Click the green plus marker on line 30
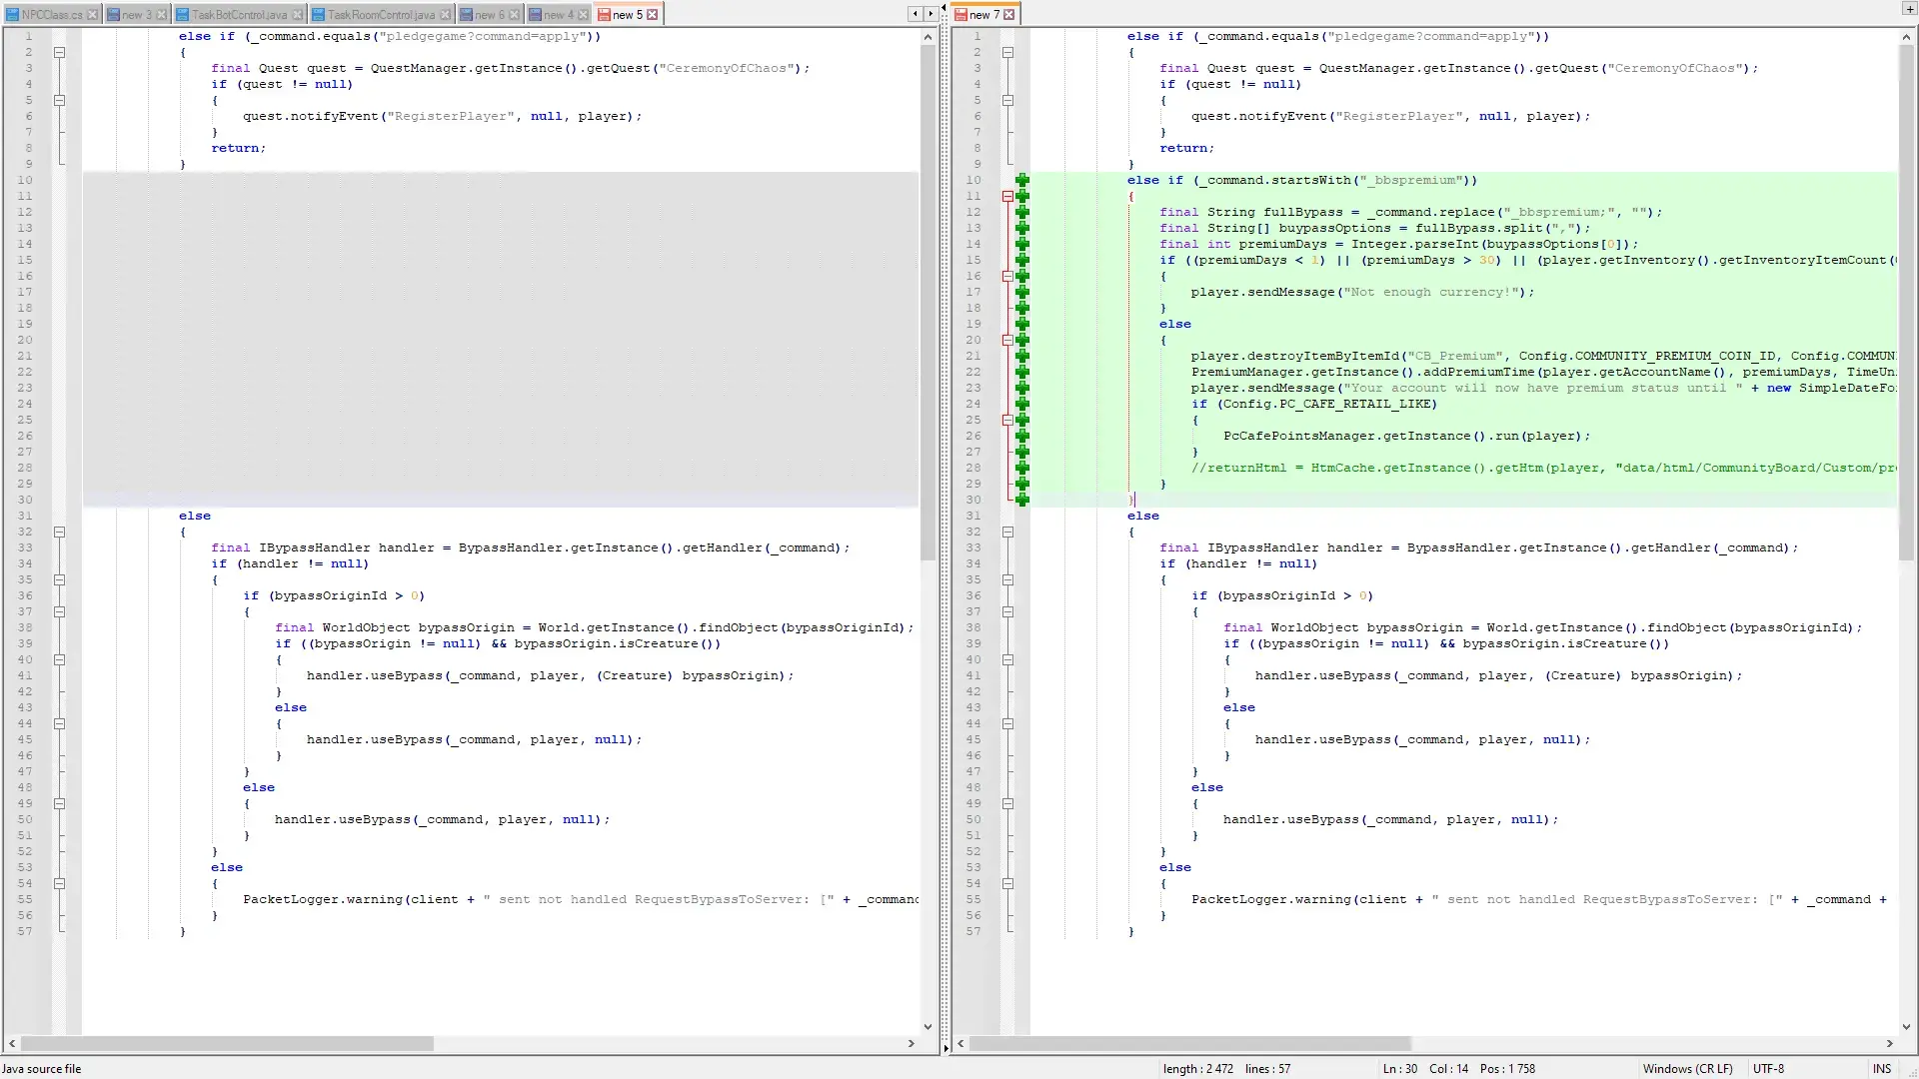 click(1021, 501)
